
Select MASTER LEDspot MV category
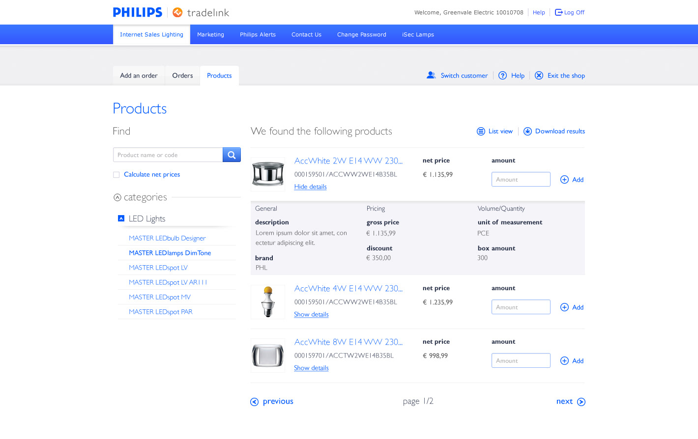tap(160, 297)
